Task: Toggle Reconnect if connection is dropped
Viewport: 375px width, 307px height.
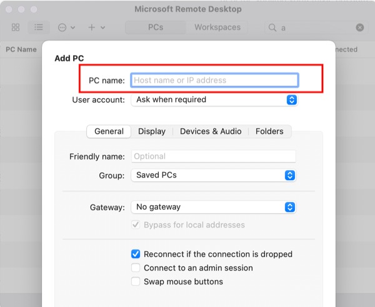Action: (136, 254)
